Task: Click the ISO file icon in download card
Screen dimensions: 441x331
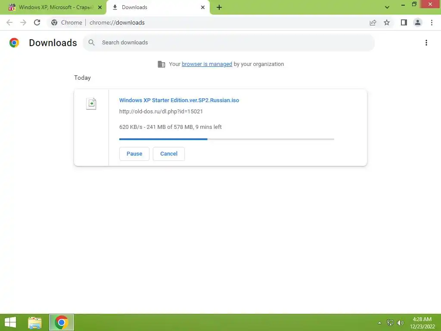Action: pyautogui.click(x=91, y=103)
